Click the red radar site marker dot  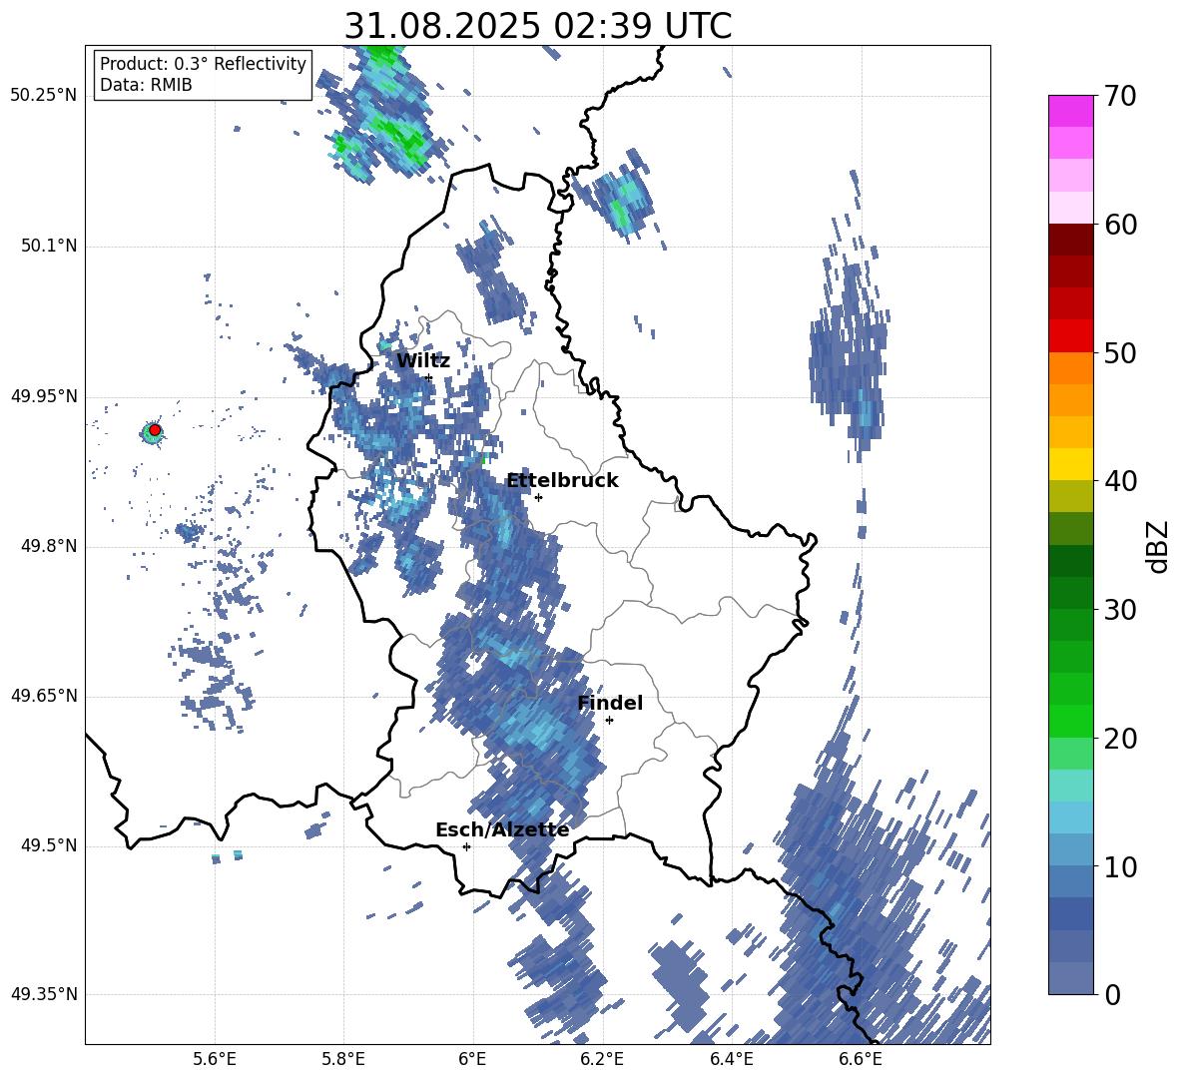[x=155, y=430]
